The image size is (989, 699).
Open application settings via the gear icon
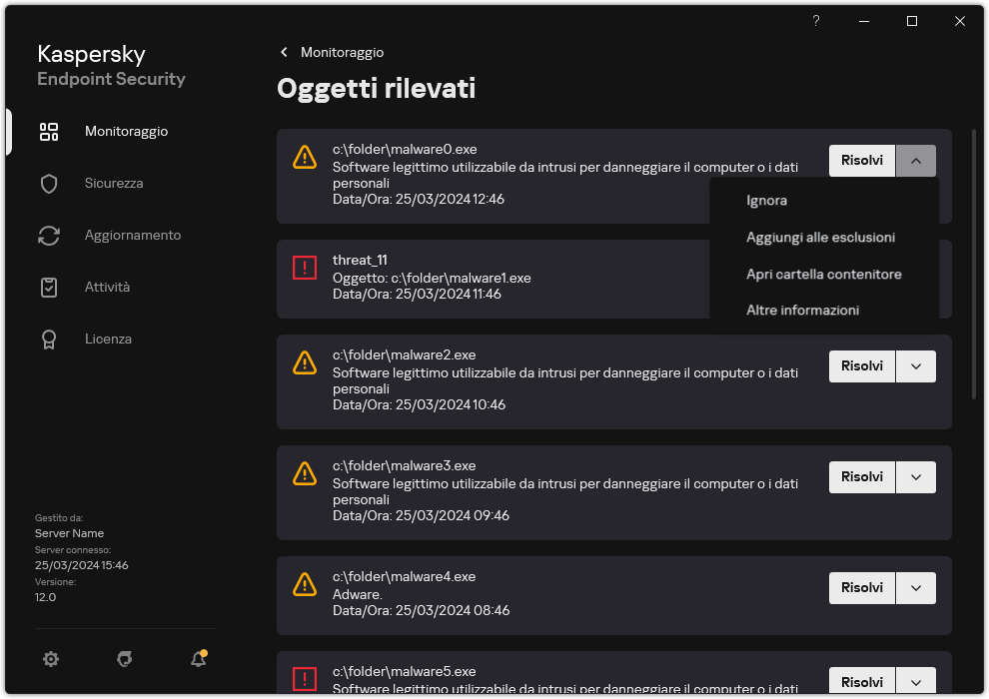pos(51,659)
